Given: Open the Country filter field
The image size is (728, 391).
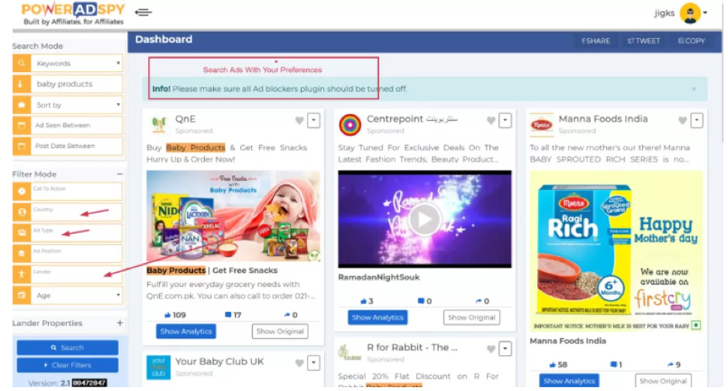Looking at the screenshot, I should pos(77,213).
